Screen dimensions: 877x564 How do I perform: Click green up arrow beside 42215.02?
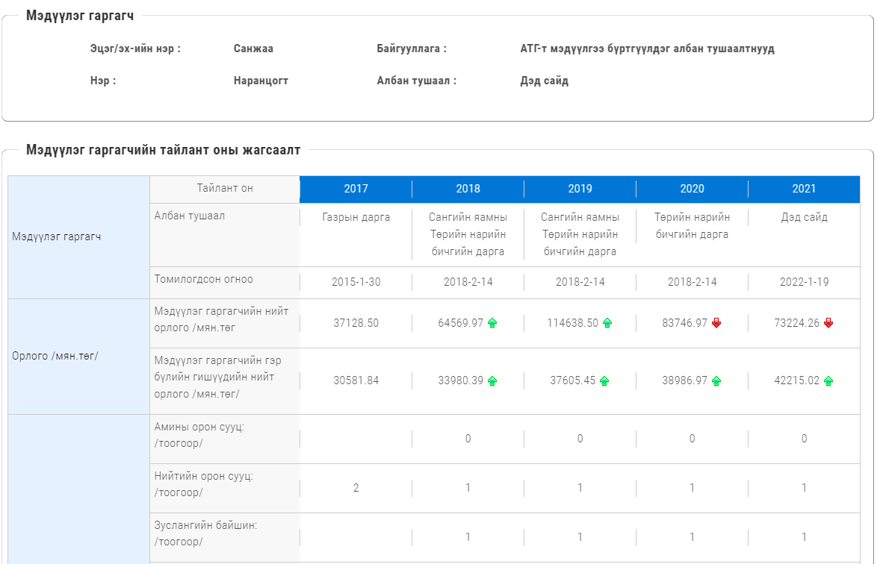pyautogui.click(x=828, y=380)
